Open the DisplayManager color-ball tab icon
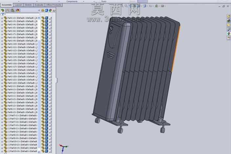The height and width of the screenshot is (154, 231). coord(18,11)
